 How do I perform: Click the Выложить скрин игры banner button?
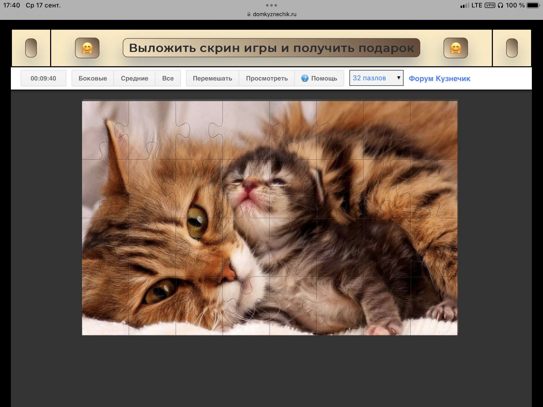(271, 48)
